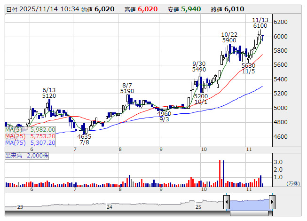Viewport: 307px width, 221px height.
Task: Click the MA(75) legend entry
Action: (x=31, y=142)
